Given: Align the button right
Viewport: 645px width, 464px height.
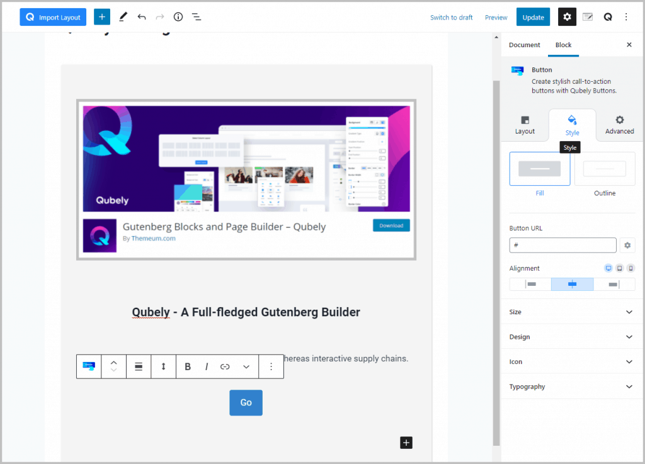Looking at the screenshot, I should (614, 284).
